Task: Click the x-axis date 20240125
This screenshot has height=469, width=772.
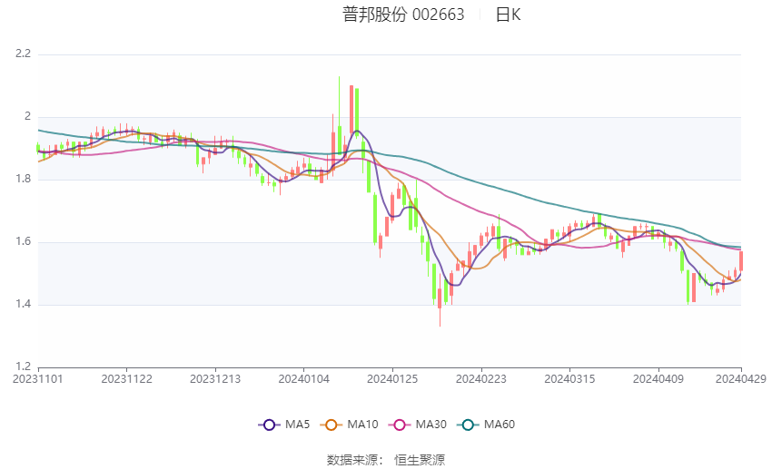Action: coord(392,379)
